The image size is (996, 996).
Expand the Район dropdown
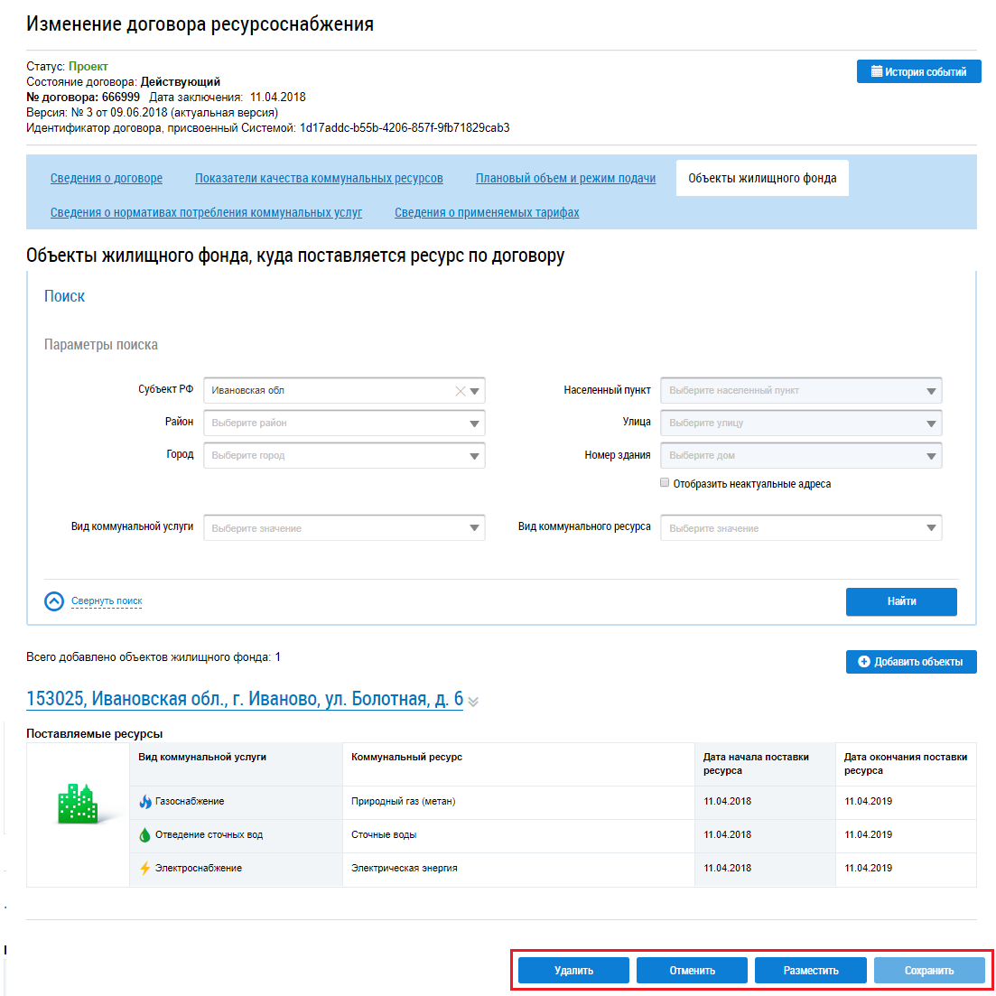(x=474, y=424)
